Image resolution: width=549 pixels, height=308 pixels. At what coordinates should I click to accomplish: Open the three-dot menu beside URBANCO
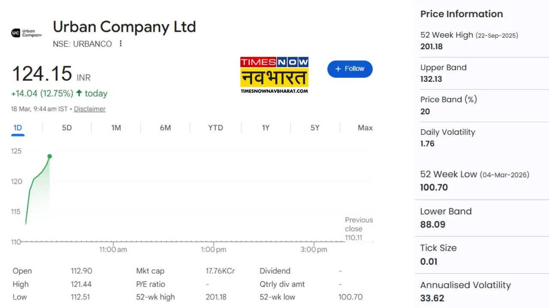(121, 44)
